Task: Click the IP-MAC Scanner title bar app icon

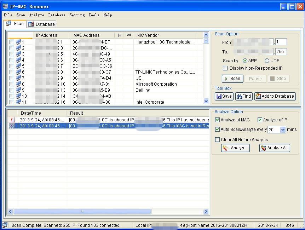Action: (5, 6)
